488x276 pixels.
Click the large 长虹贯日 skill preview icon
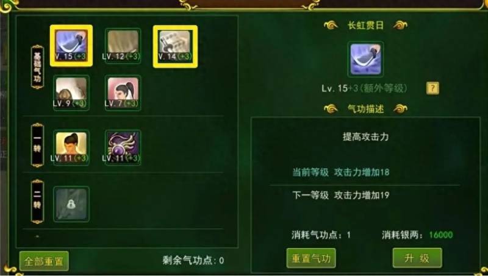(x=365, y=59)
